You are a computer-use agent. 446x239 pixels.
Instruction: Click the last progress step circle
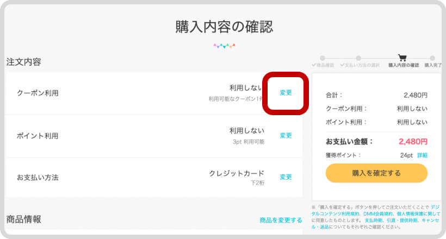point(432,58)
